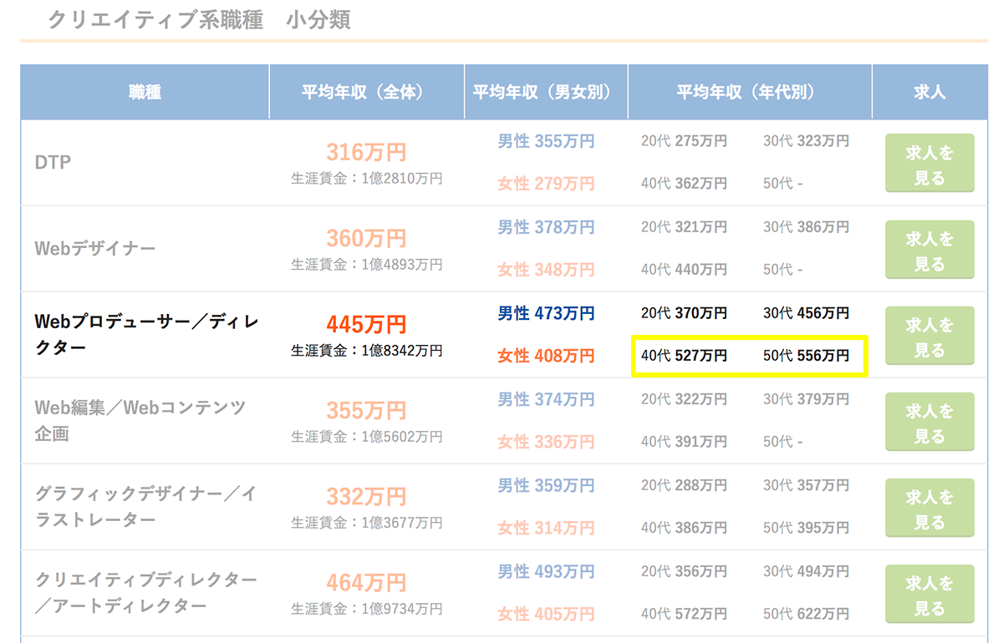Screen dimensions: 1003x643
Task: Click the 求人 column header
Action: [x=929, y=92]
